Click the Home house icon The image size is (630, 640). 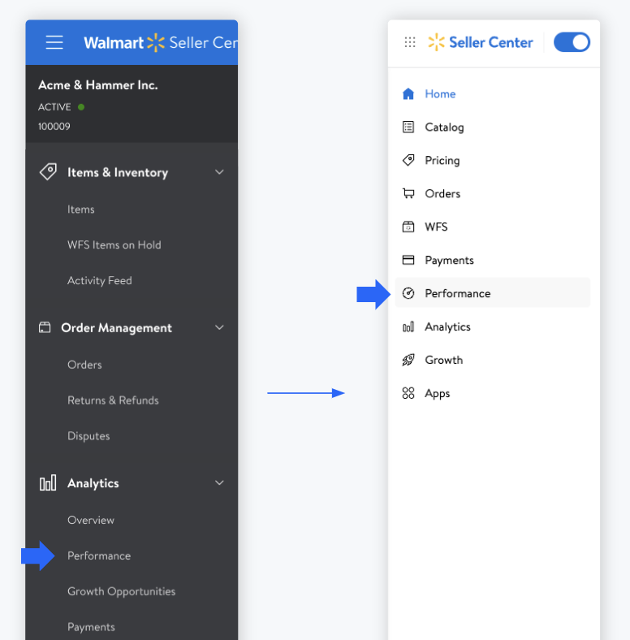click(x=408, y=93)
